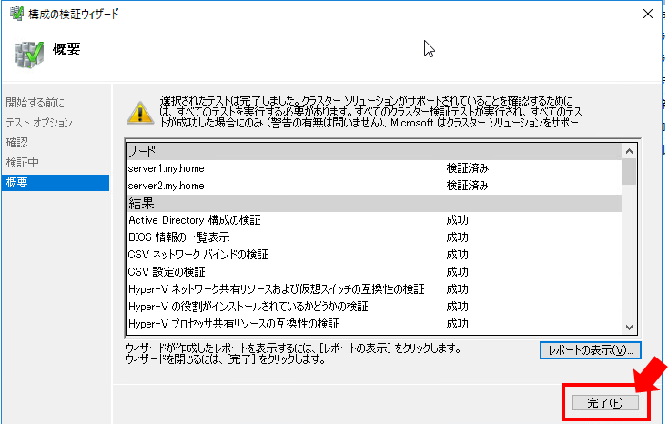The width and height of the screenshot is (668, 424).
Task: Click 検証済み status for server2.my.home
Action: 468,186
